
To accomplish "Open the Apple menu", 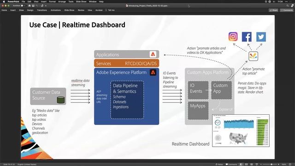I will pyautogui.click(x=4, y=1).
